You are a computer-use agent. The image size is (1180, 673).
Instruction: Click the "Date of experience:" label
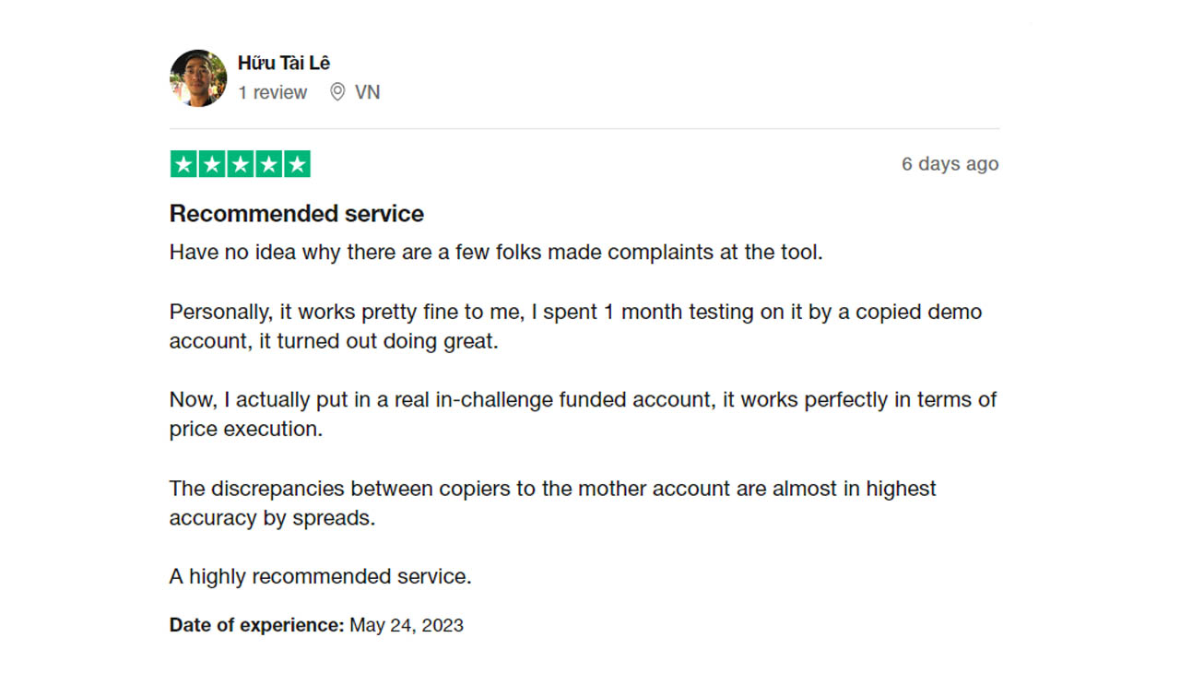click(256, 625)
